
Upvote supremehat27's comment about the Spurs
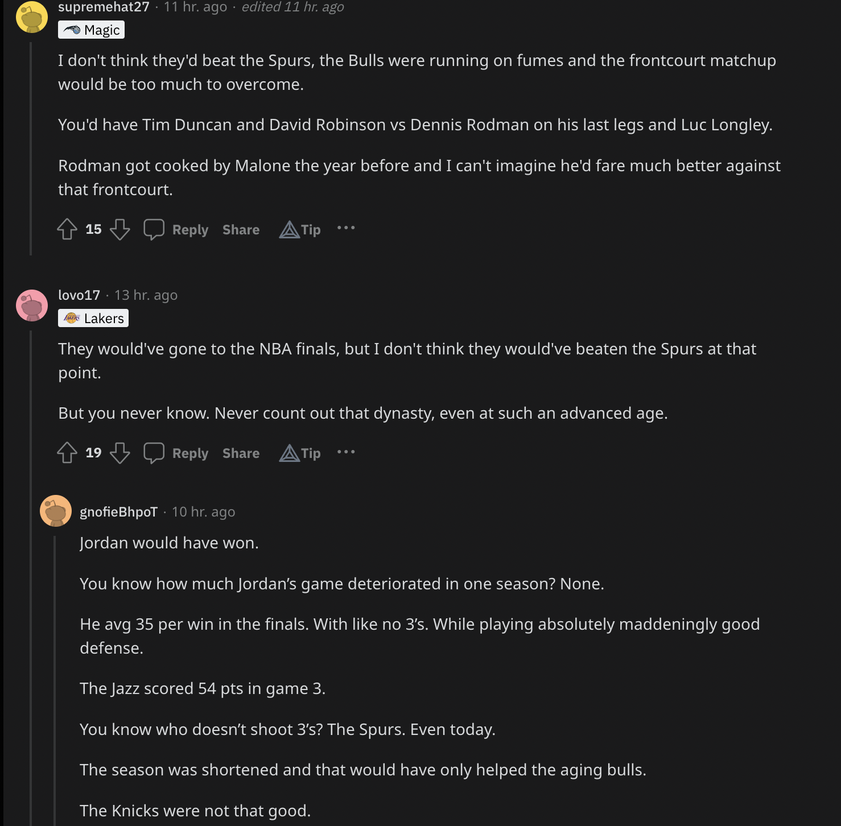click(x=67, y=229)
